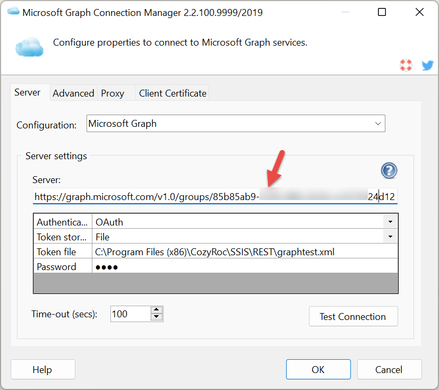The height and width of the screenshot is (390, 439).
Task: Select the Authentication property label cell
Action: point(63,222)
